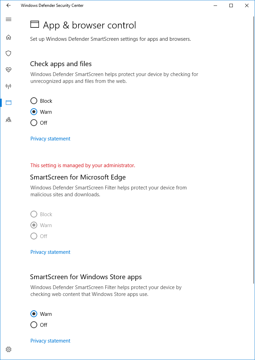The height and width of the screenshot is (360, 255).
Task: Open Privacy statement under Check apps and files
Action: point(50,139)
